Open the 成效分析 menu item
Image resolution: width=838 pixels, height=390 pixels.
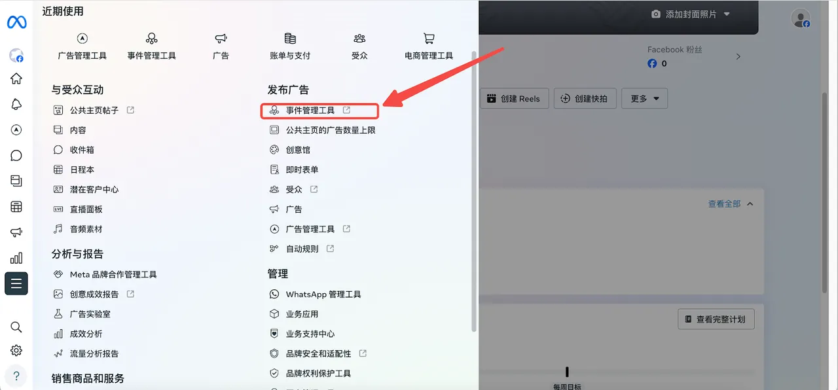[77, 334]
